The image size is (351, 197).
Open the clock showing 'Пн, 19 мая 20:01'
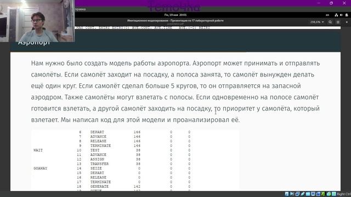pyautogui.click(x=175, y=15)
